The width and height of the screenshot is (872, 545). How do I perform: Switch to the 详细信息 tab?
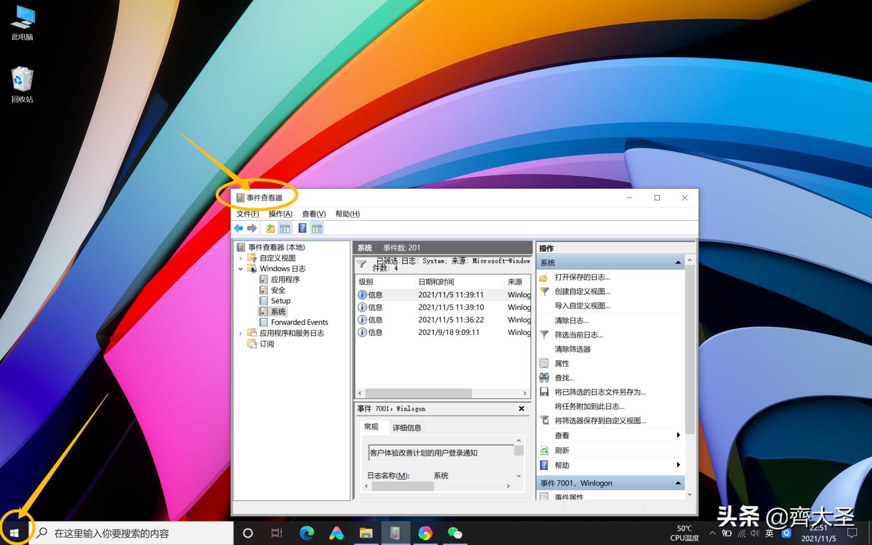click(406, 427)
